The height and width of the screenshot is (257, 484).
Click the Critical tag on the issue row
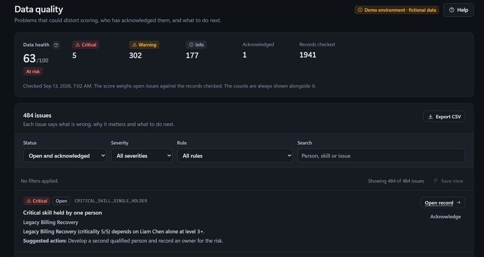click(37, 201)
